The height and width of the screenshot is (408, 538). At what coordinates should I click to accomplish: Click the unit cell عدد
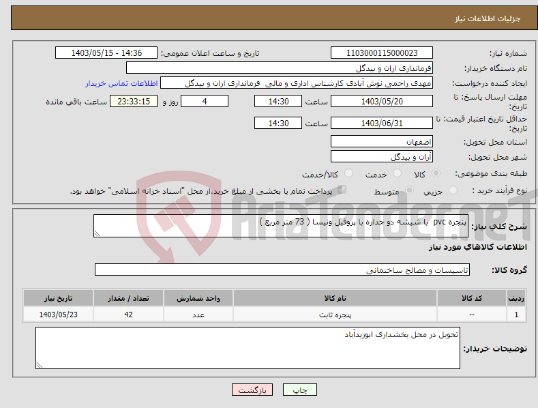[198, 315]
